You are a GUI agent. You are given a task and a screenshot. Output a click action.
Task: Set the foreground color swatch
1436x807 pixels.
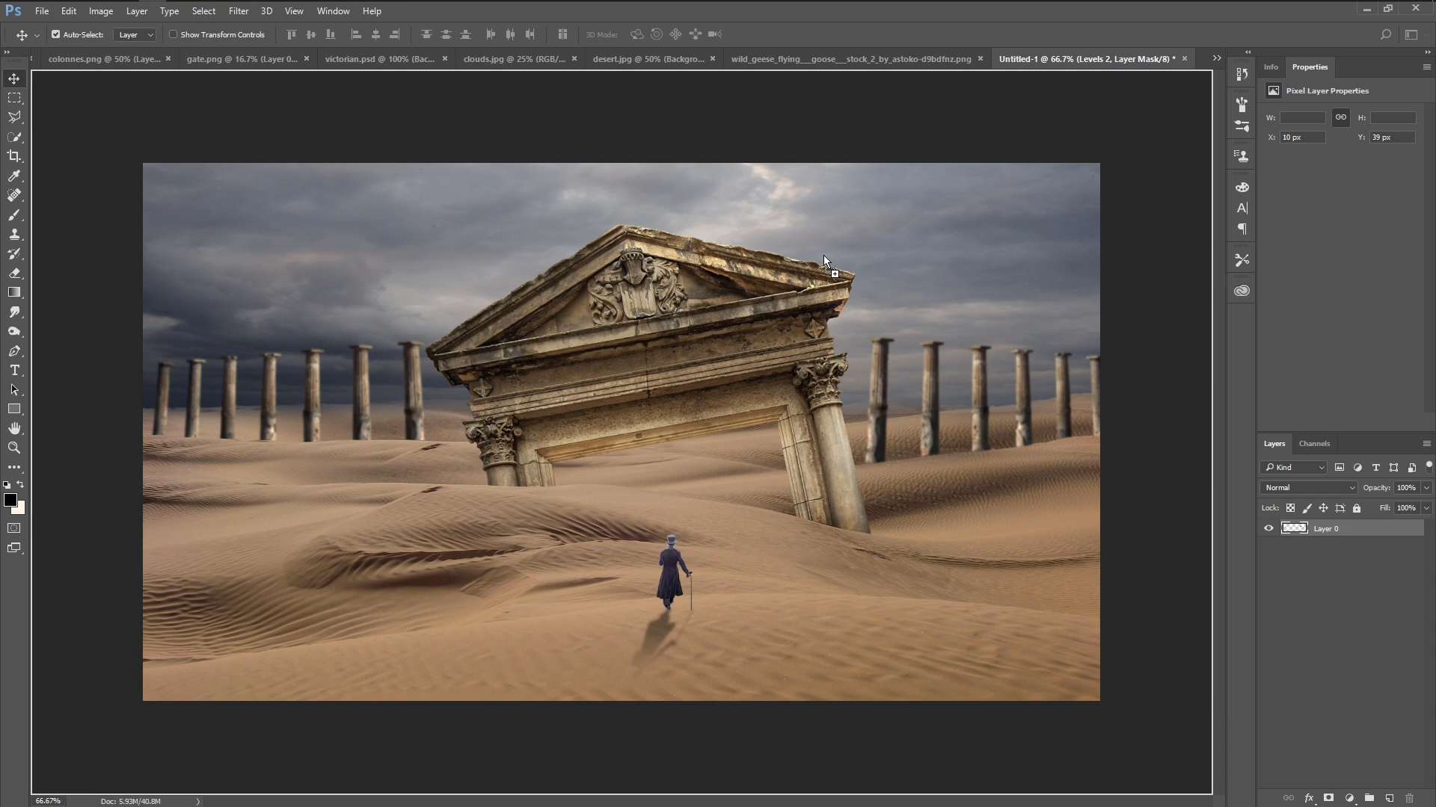[10, 500]
